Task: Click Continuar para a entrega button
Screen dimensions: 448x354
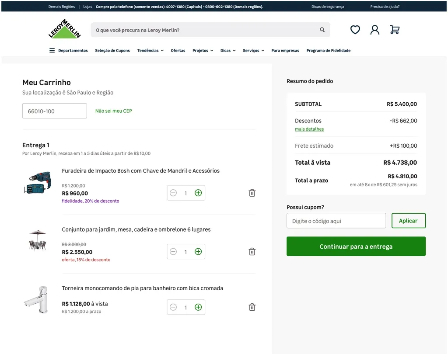Action: [x=356, y=246]
